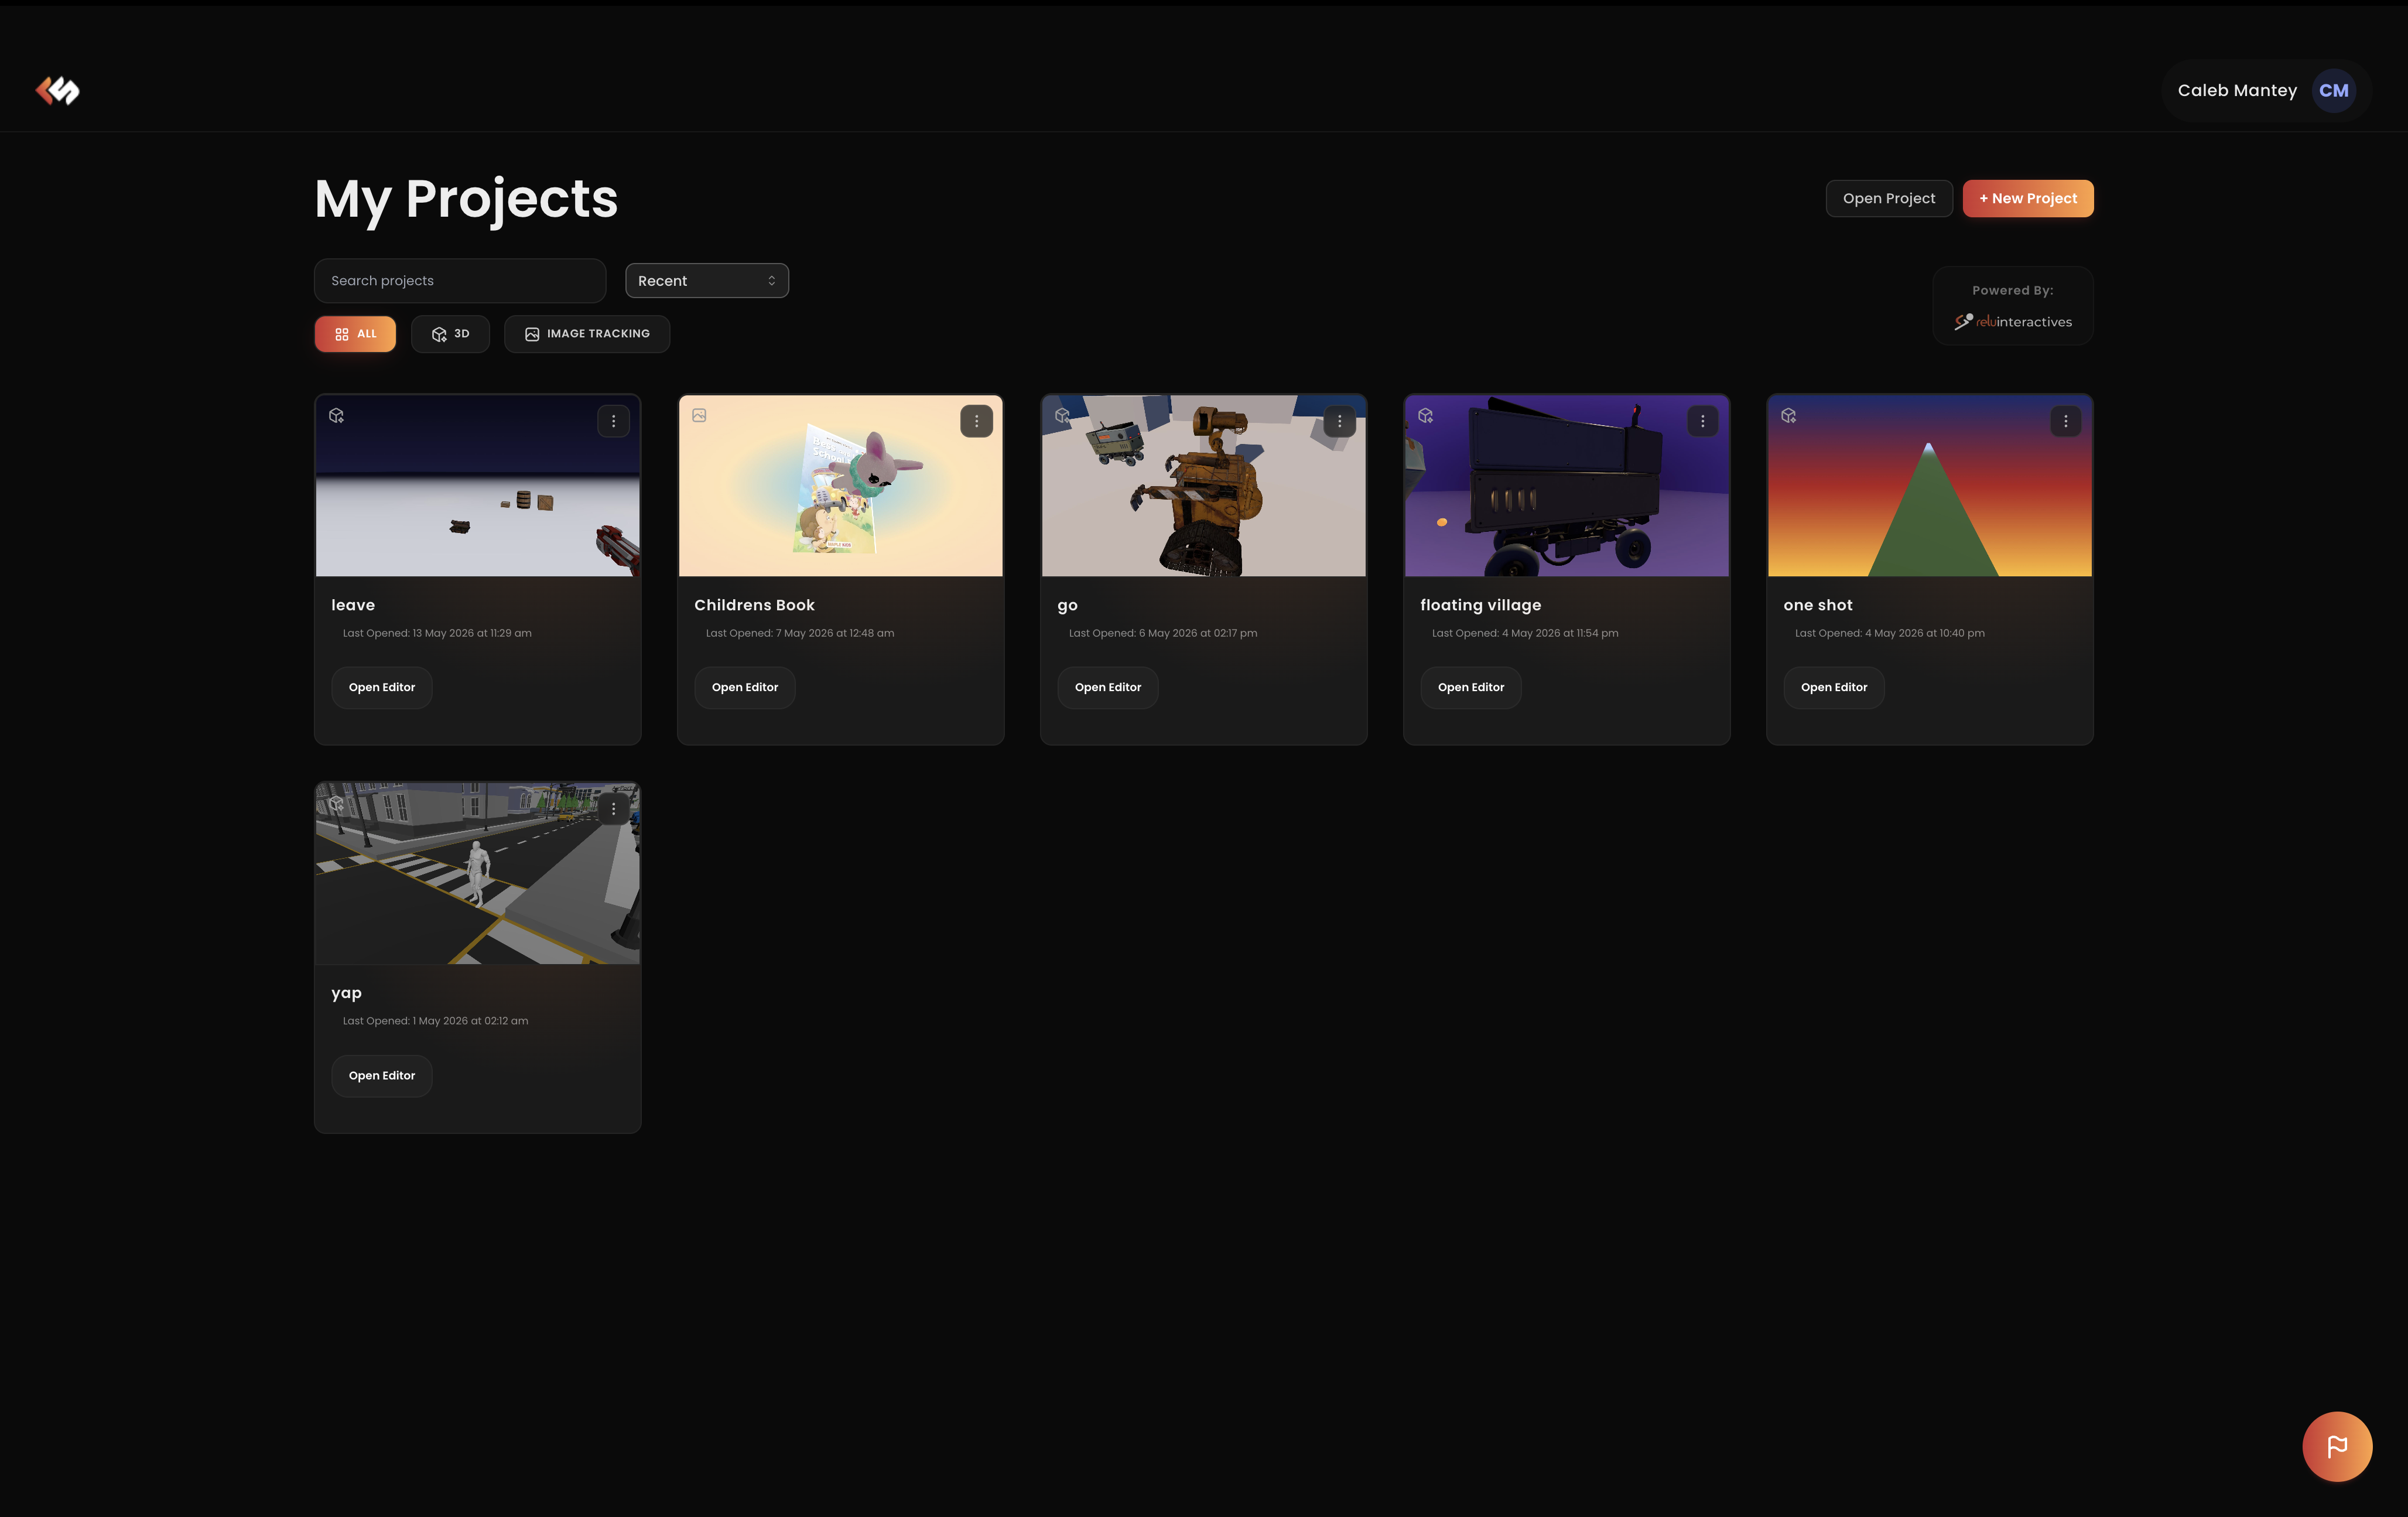This screenshot has height=1517, width=2408.
Task: Open the feedback flag button
Action: [x=2336, y=1446]
